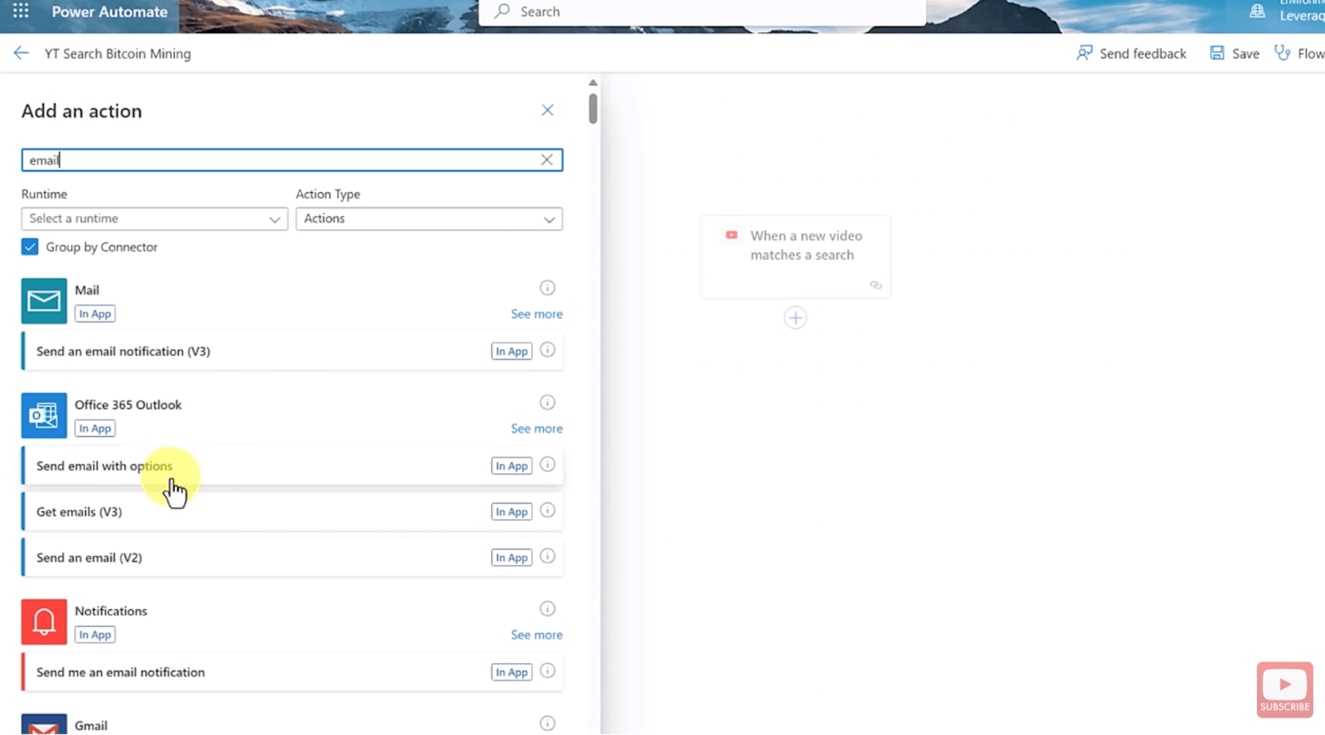
Task: Click the Notifications bell connector icon
Action: click(44, 622)
